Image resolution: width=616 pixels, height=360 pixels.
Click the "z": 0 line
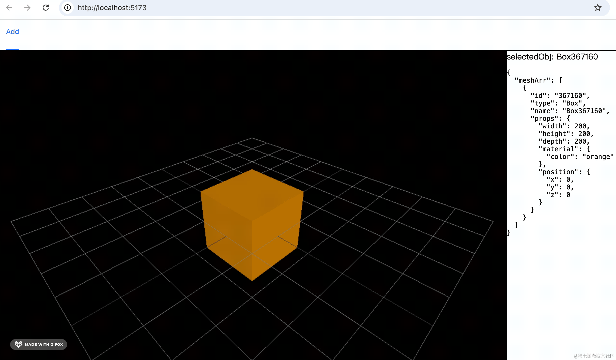[x=558, y=195]
